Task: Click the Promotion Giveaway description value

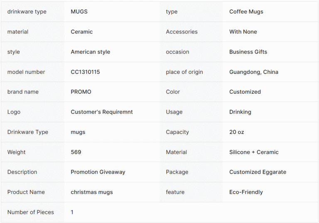Action: tap(98, 172)
